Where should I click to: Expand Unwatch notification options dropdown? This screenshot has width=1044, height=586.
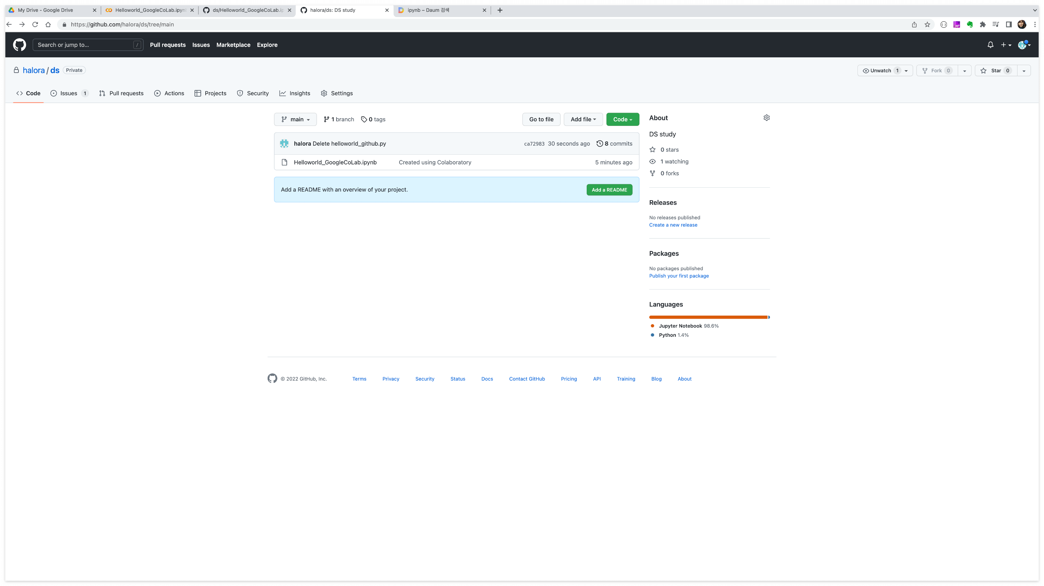pos(907,71)
